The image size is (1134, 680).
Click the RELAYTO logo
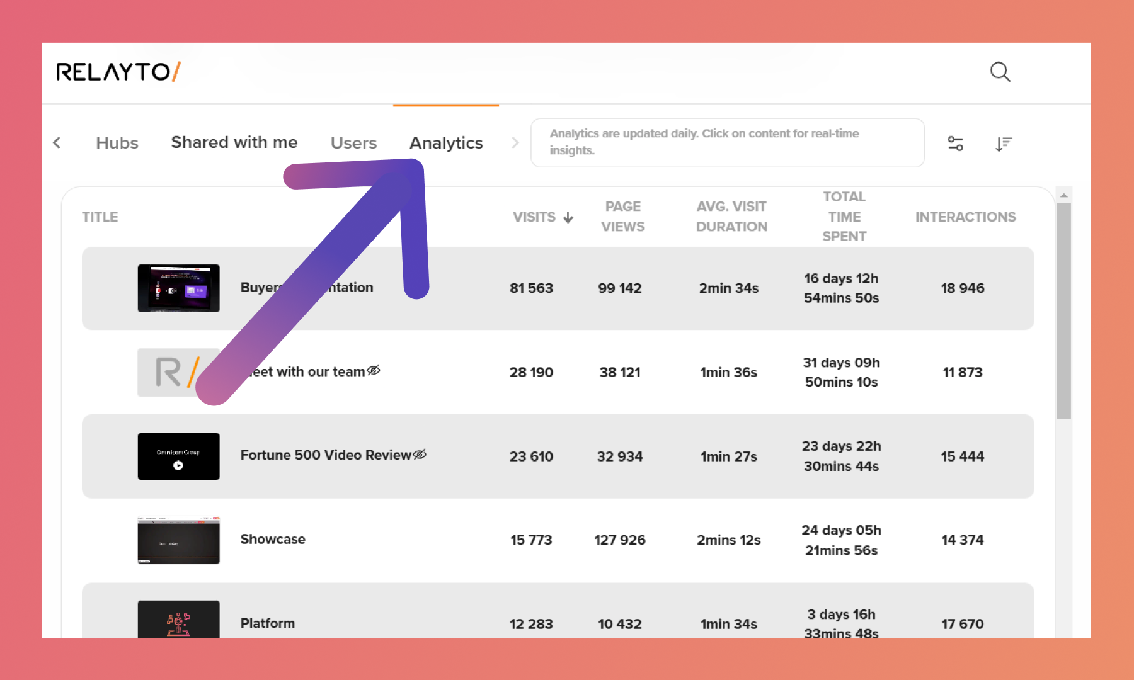(118, 72)
